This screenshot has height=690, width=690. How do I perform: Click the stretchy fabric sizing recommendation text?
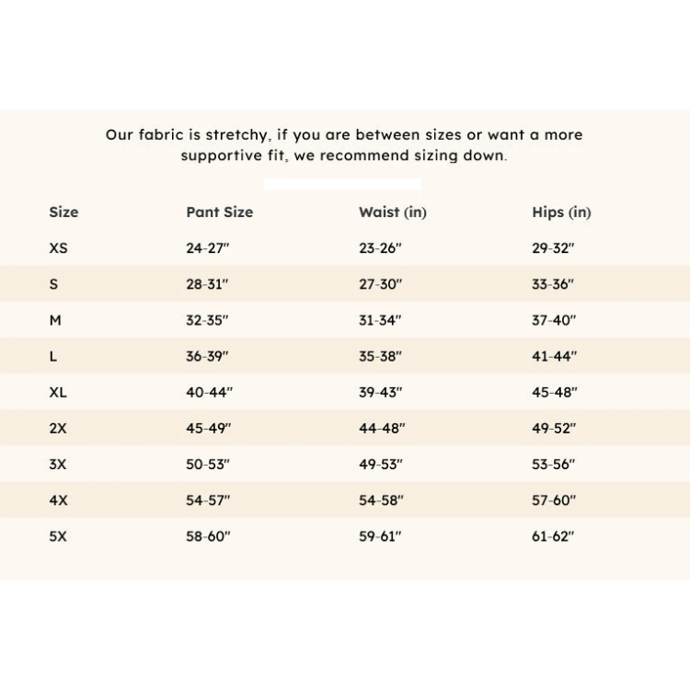pyautogui.click(x=344, y=145)
